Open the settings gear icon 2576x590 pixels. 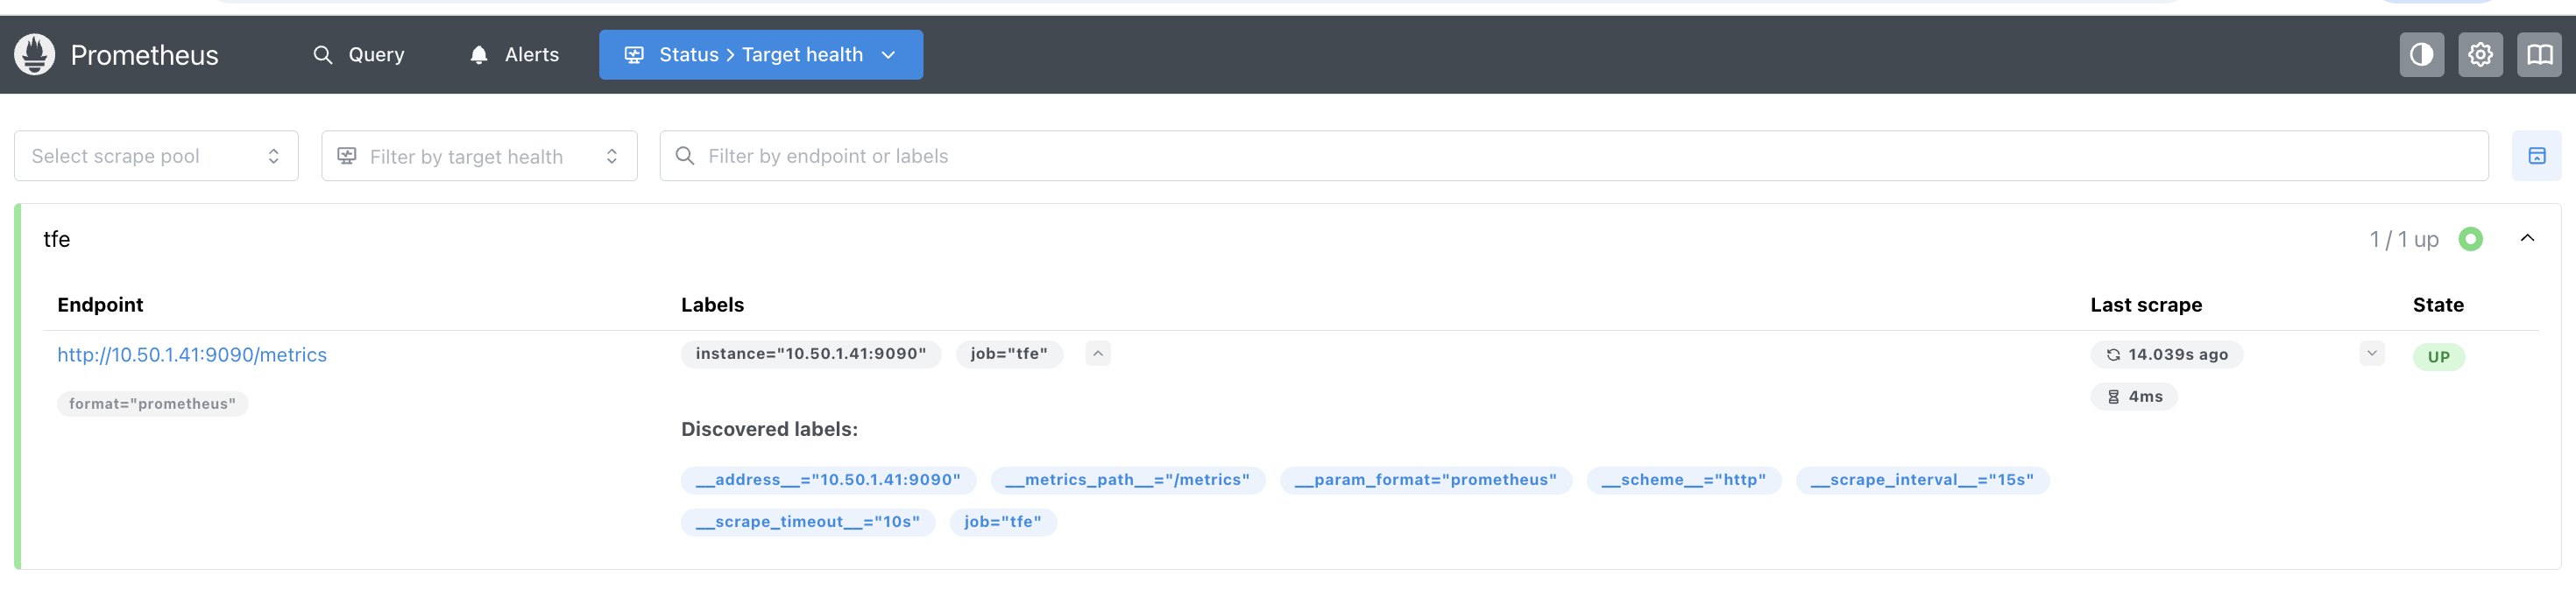(2480, 55)
